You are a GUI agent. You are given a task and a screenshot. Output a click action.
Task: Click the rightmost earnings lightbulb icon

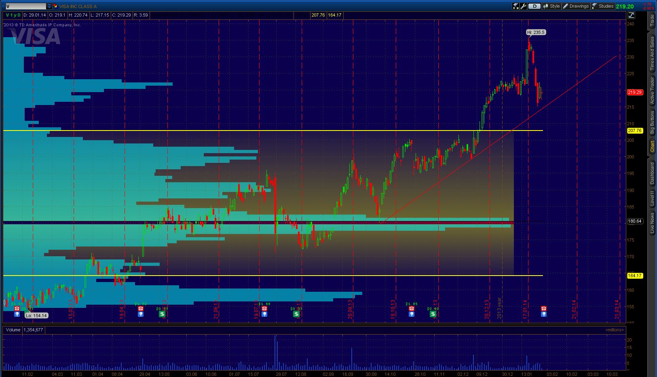tap(544, 314)
